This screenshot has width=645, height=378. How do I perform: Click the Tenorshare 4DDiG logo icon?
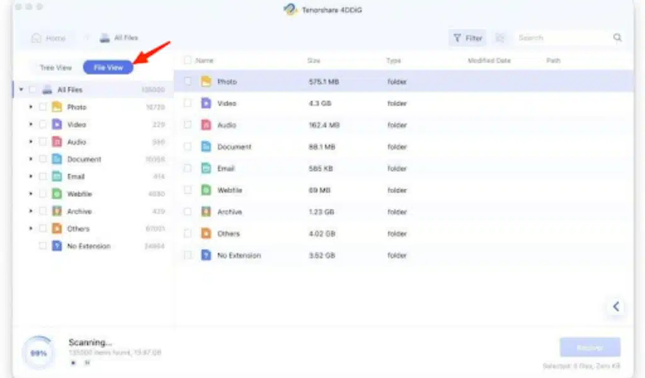(x=290, y=10)
